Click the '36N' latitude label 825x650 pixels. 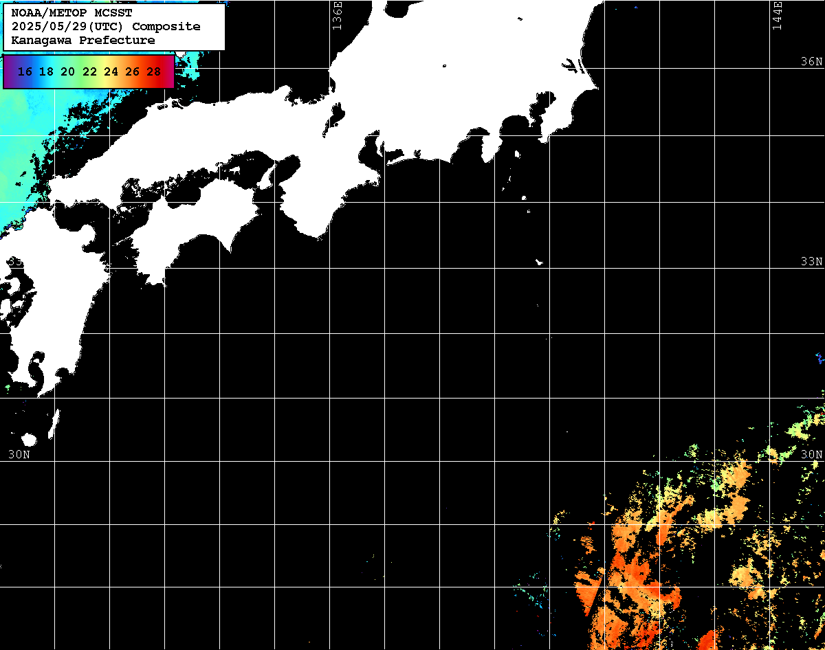[811, 61]
